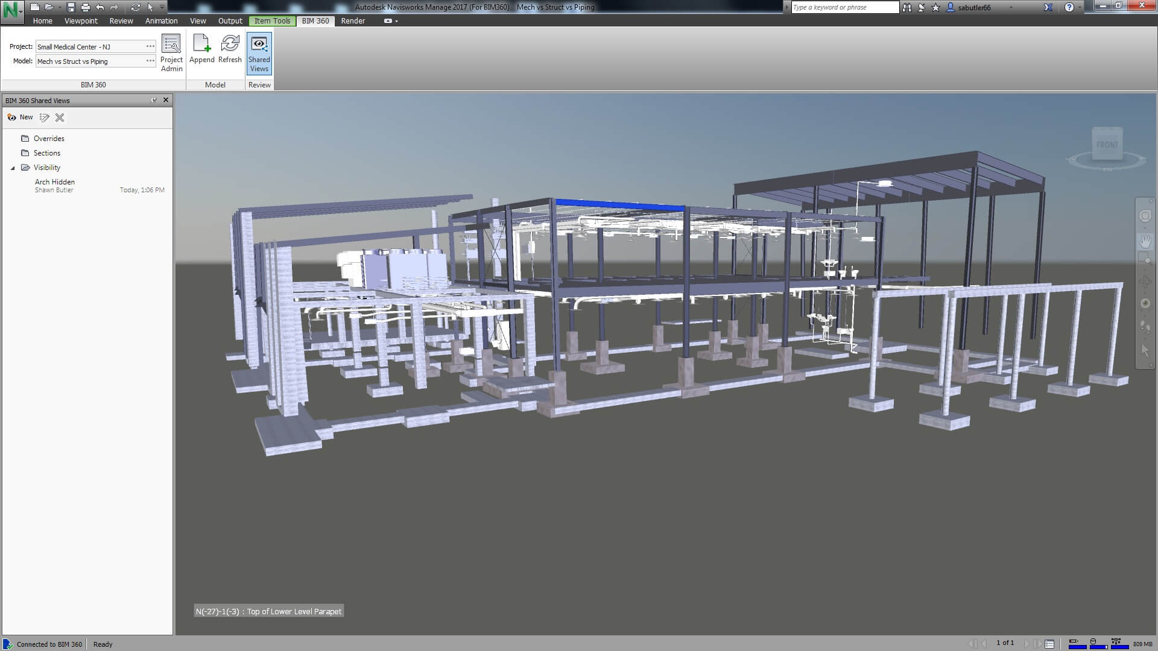
Task: Click the Sheet Browser icon in status bar
Action: point(1049,644)
